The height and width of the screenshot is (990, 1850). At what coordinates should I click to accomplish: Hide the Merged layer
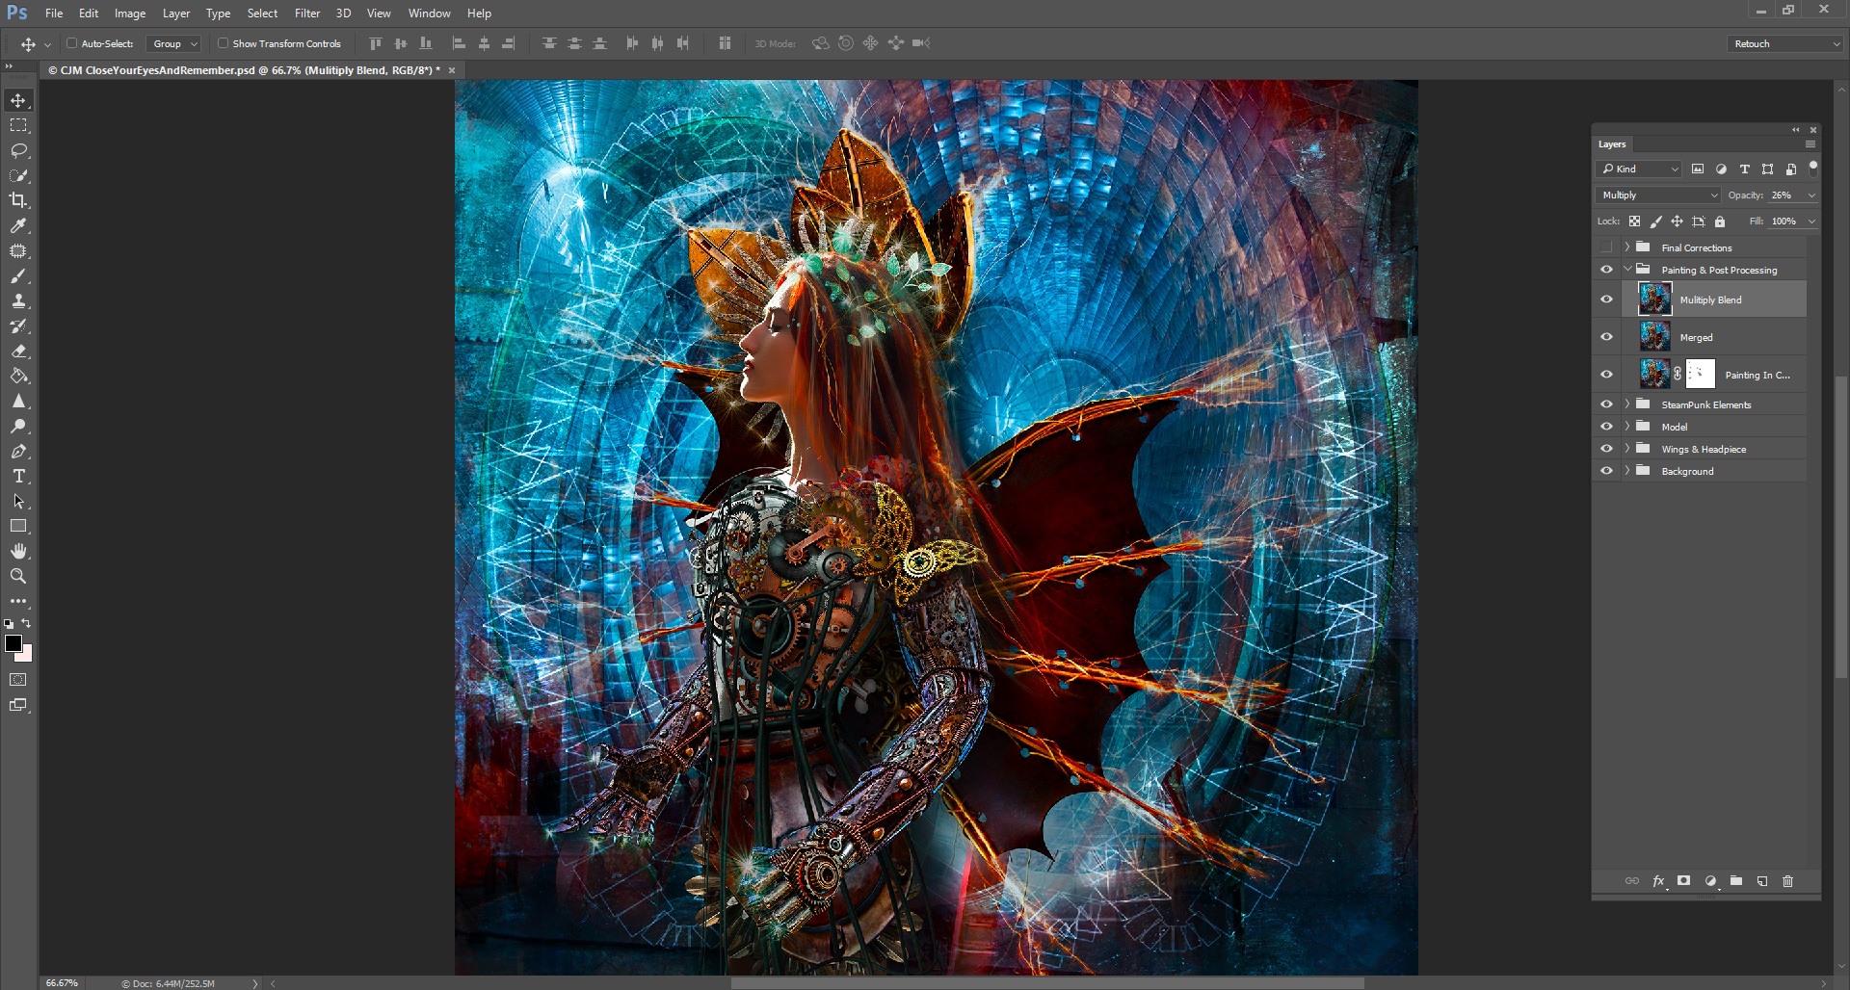pos(1606,337)
